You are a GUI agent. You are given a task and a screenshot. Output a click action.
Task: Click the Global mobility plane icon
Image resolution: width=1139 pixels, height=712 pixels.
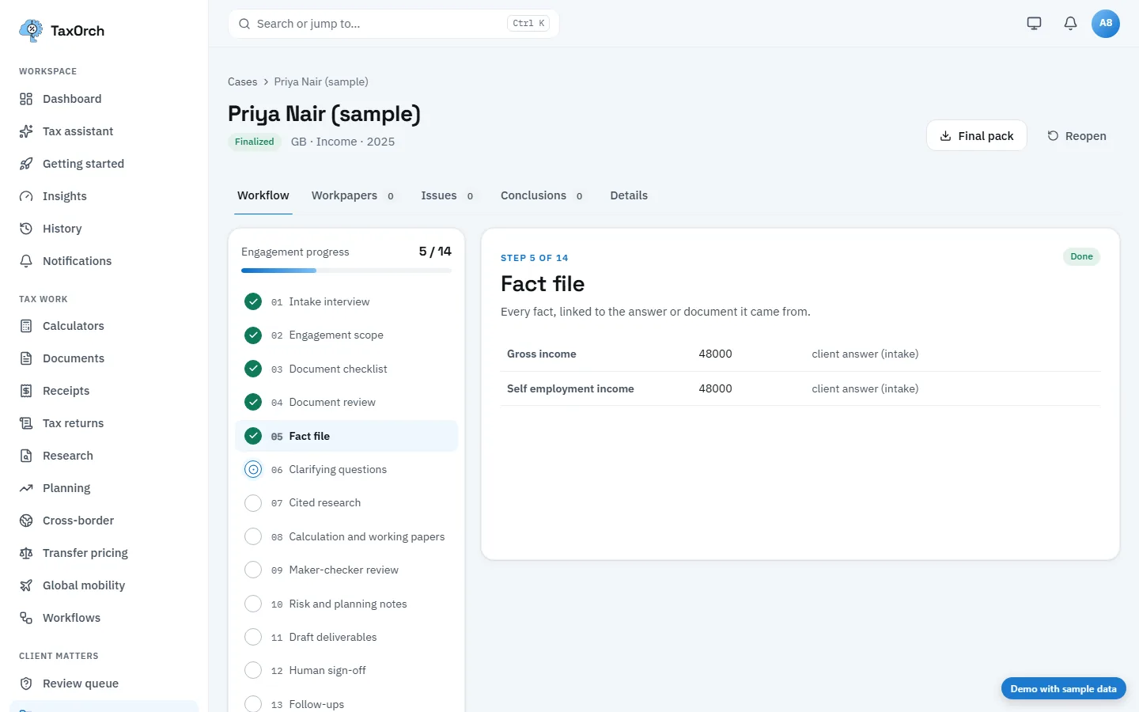click(26, 585)
